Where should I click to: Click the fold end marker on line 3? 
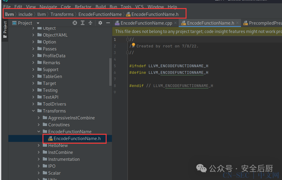coord(128,52)
